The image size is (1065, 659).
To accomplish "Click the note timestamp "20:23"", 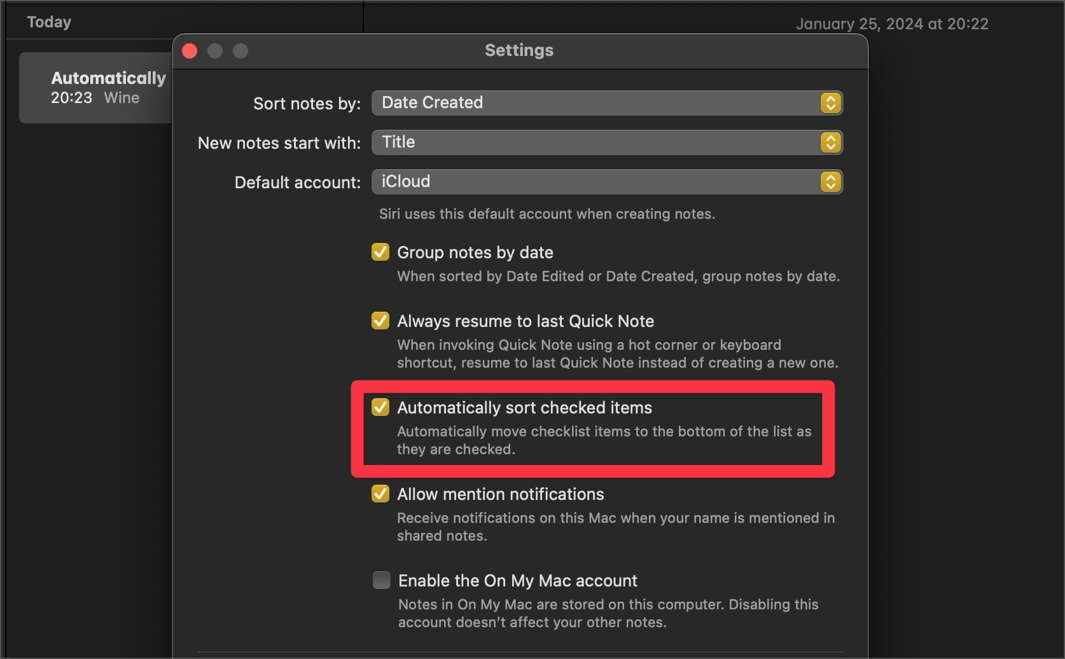I will (71, 98).
